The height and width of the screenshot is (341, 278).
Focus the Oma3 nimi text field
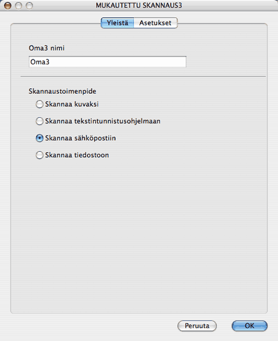pos(107,62)
